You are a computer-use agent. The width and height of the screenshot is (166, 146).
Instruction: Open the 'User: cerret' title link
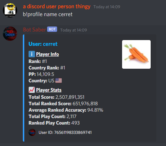point(43,44)
